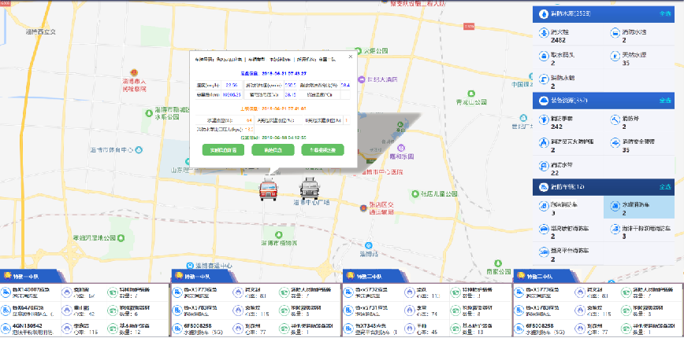Collapse the 消防车辆 section header
Viewport: 684px width, 338px height.
pyautogui.click(x=563, y=187)
